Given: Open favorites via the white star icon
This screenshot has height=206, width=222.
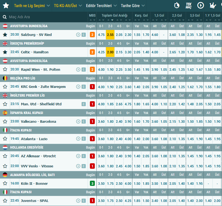Looking at the screenshot, I should pos(6,6).
